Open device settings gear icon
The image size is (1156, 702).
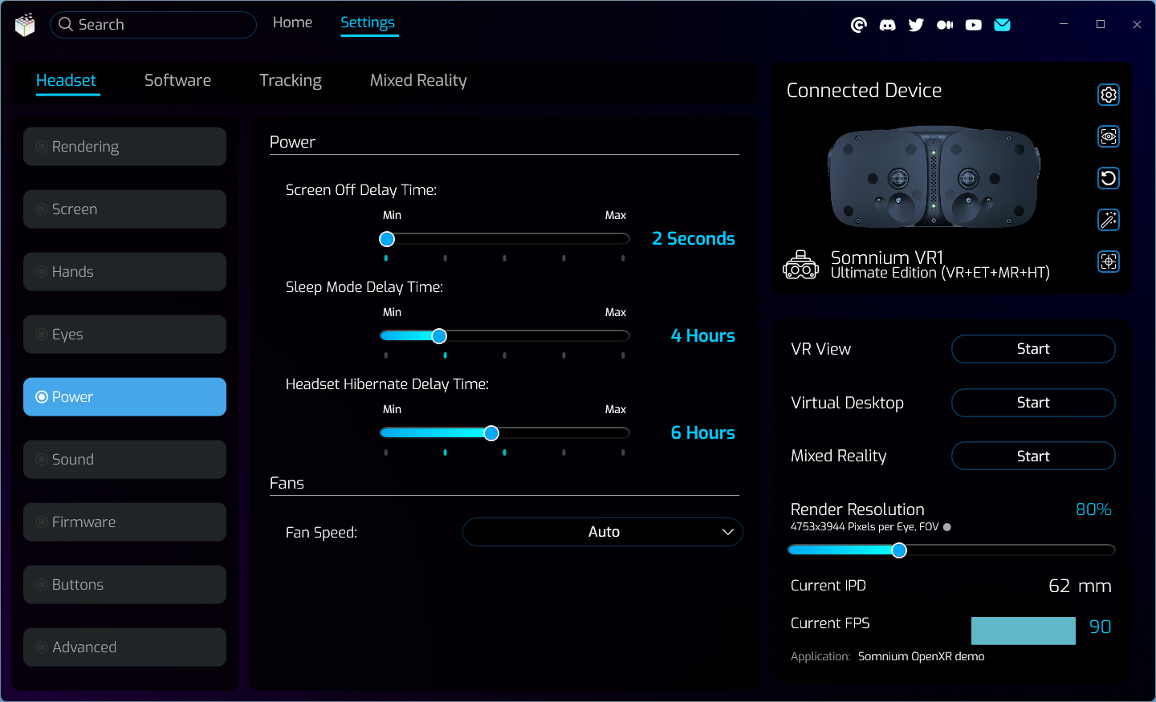[x=1109, y=95]
